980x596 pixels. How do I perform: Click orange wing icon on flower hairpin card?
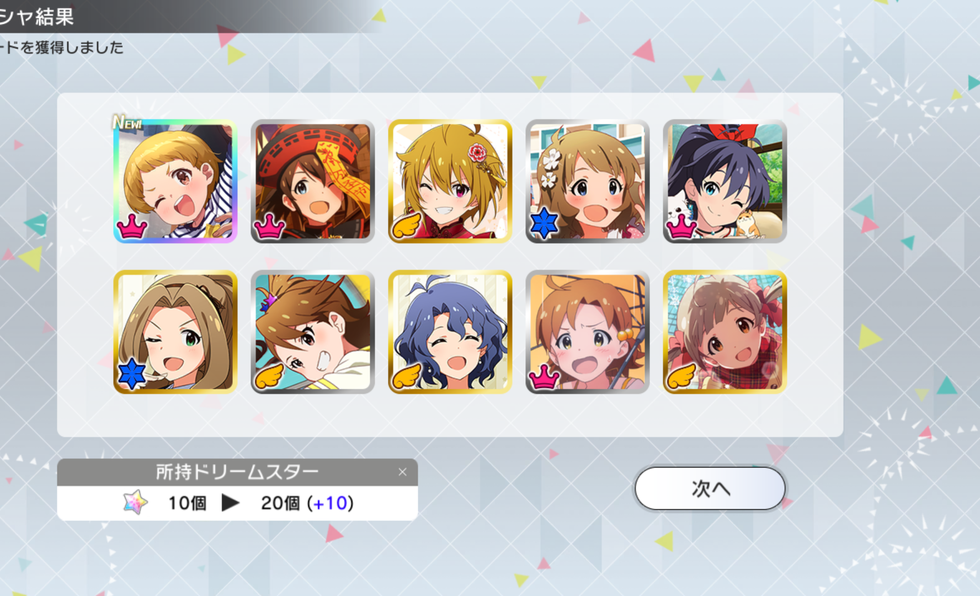click(407, 225)
